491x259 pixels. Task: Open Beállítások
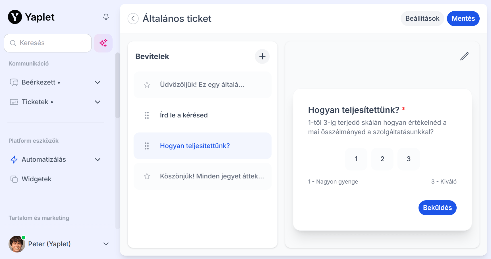tap(422, 18)
